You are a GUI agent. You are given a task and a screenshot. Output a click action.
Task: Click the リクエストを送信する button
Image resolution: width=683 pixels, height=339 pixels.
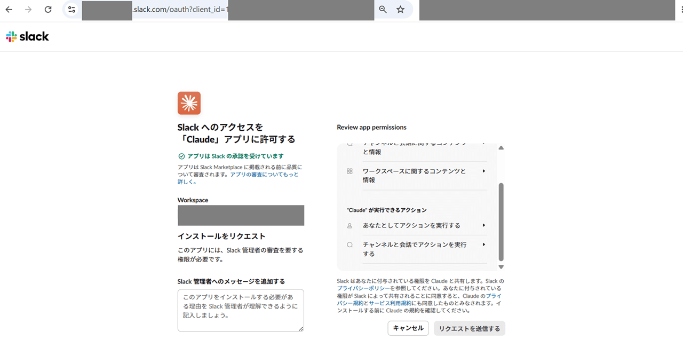470,328
